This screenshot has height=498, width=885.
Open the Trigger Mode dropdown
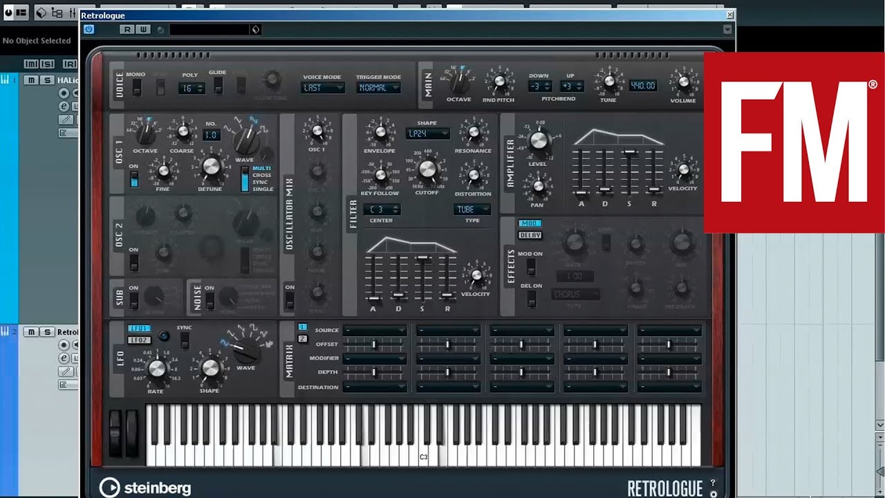point(379,88)
